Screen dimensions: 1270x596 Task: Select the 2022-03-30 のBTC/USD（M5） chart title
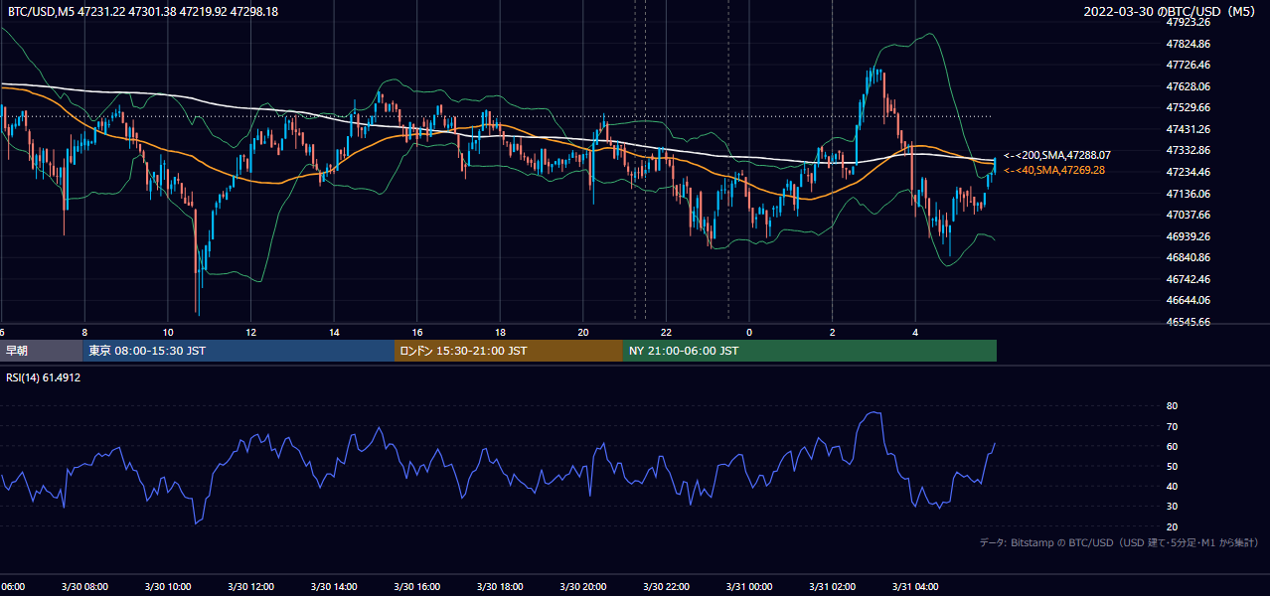point(1173,11)
